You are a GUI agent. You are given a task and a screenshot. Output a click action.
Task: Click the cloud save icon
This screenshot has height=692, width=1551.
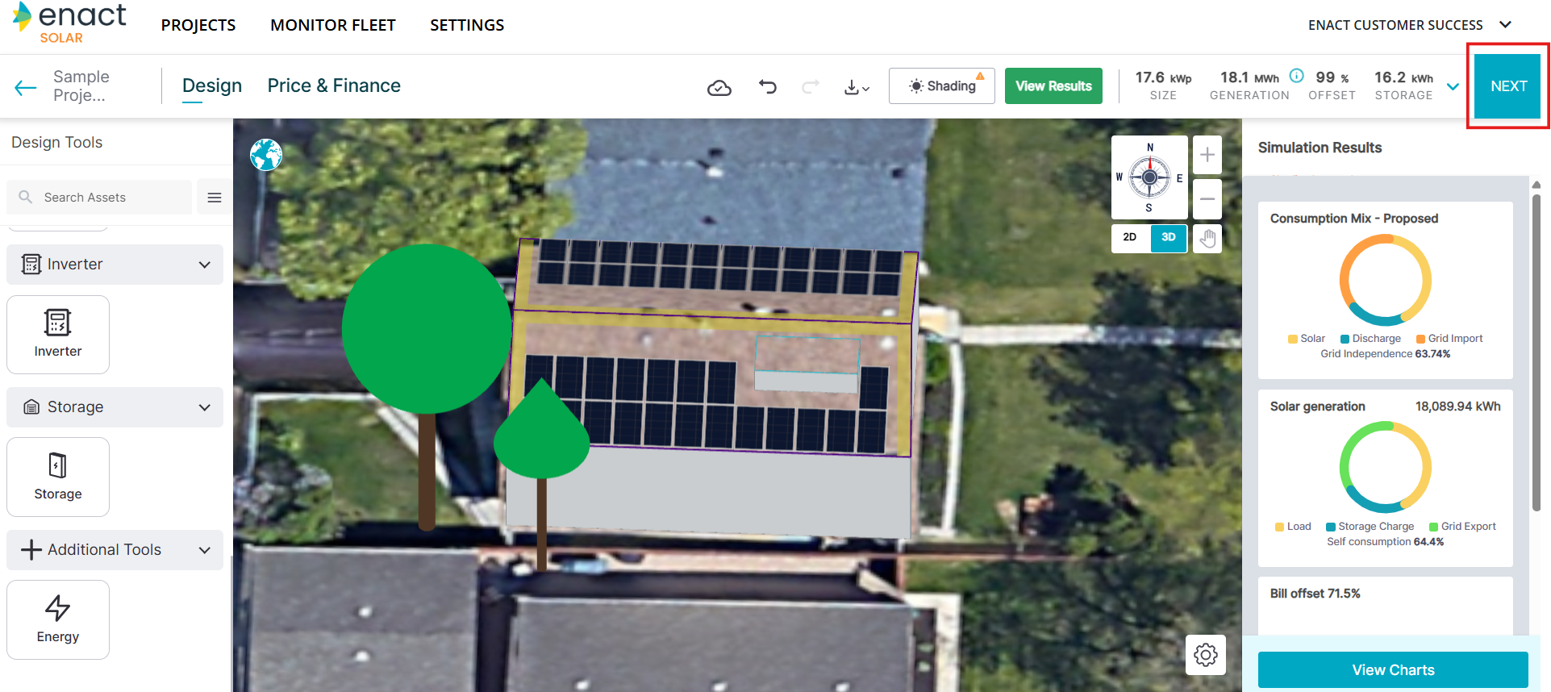tap(719, 87)
